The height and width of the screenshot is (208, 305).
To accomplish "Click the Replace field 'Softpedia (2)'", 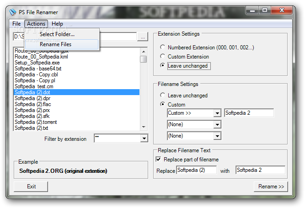I will pyautogui.click(x=197, y=170).
